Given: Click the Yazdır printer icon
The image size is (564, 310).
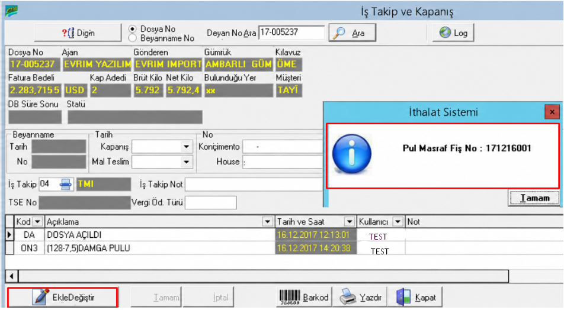Looking at the screenshot, I should pyautogui.click(x=348, y=298).
